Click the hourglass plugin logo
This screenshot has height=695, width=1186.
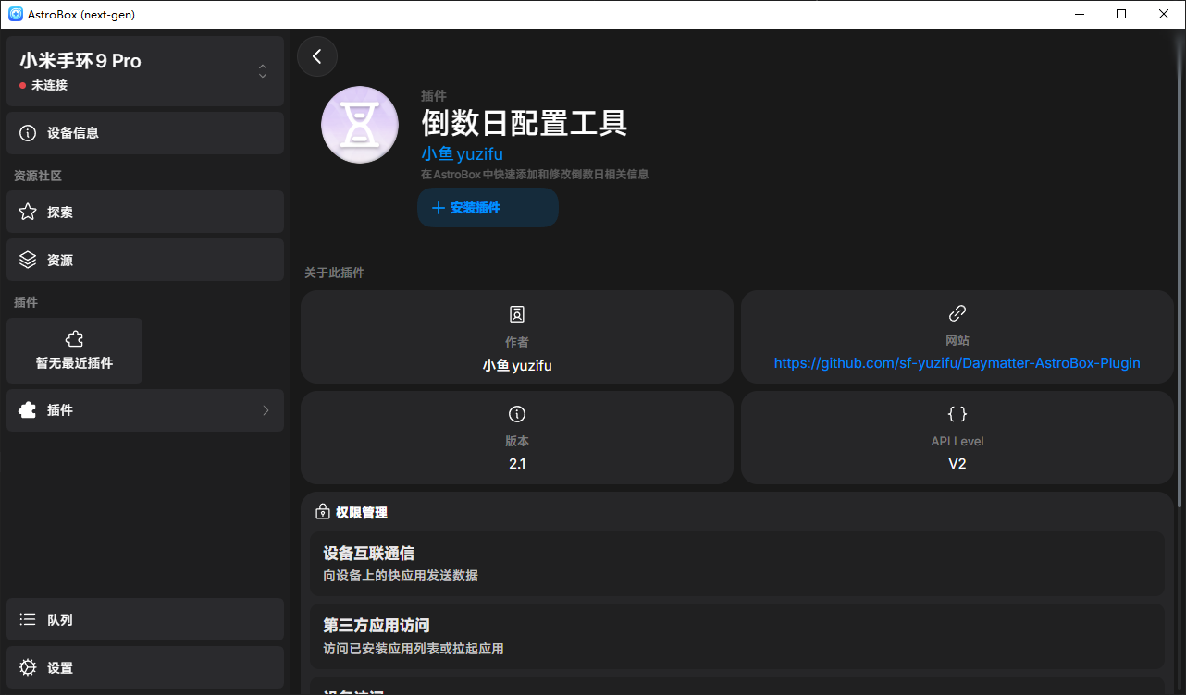tap(360, 125)
